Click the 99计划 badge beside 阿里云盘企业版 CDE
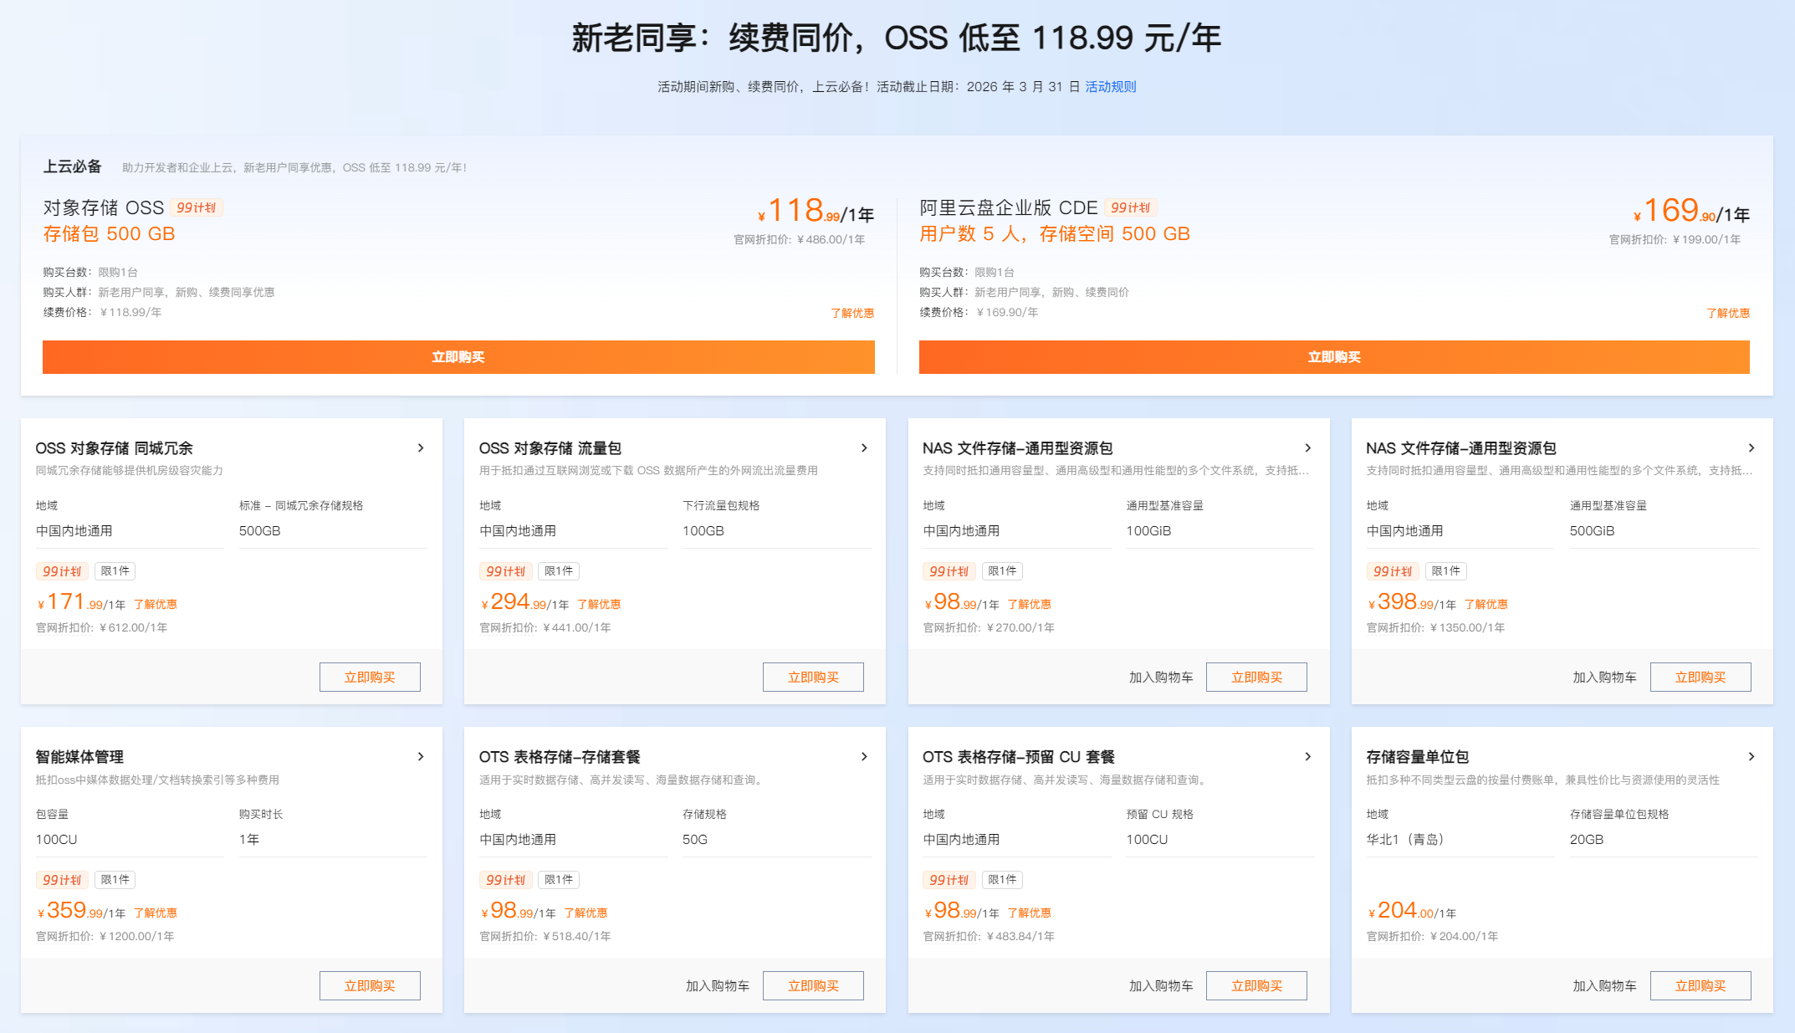Screen dimensions: 1795x1033 1131,207
